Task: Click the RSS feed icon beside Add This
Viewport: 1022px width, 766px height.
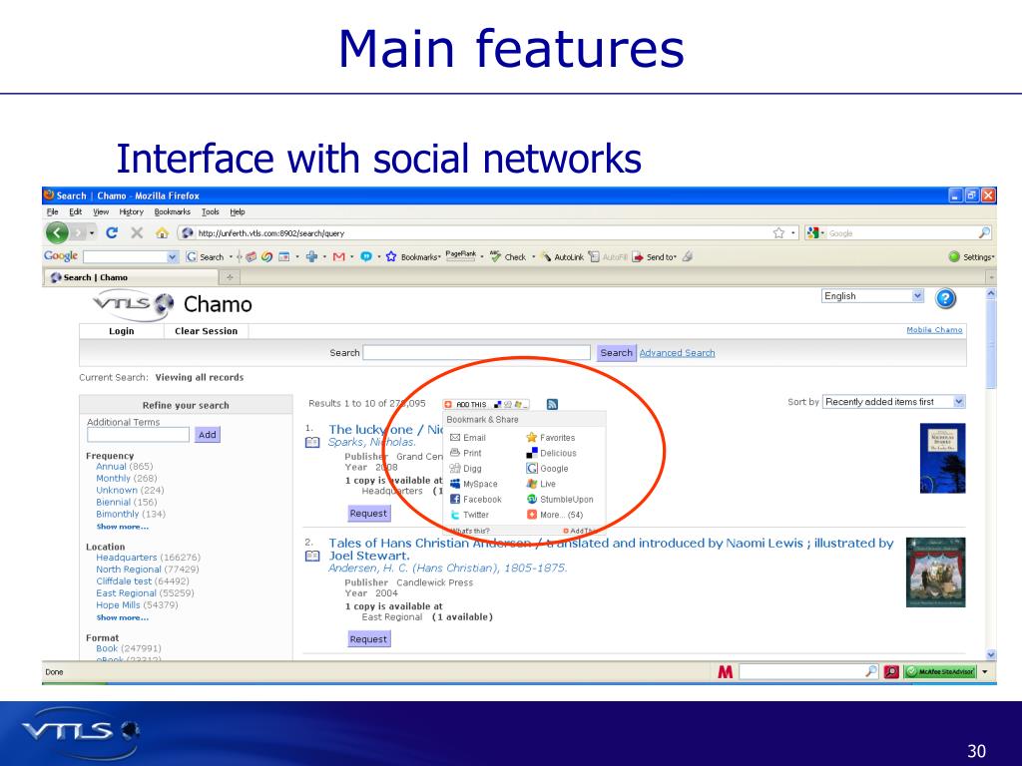Action: coord(552,404)
